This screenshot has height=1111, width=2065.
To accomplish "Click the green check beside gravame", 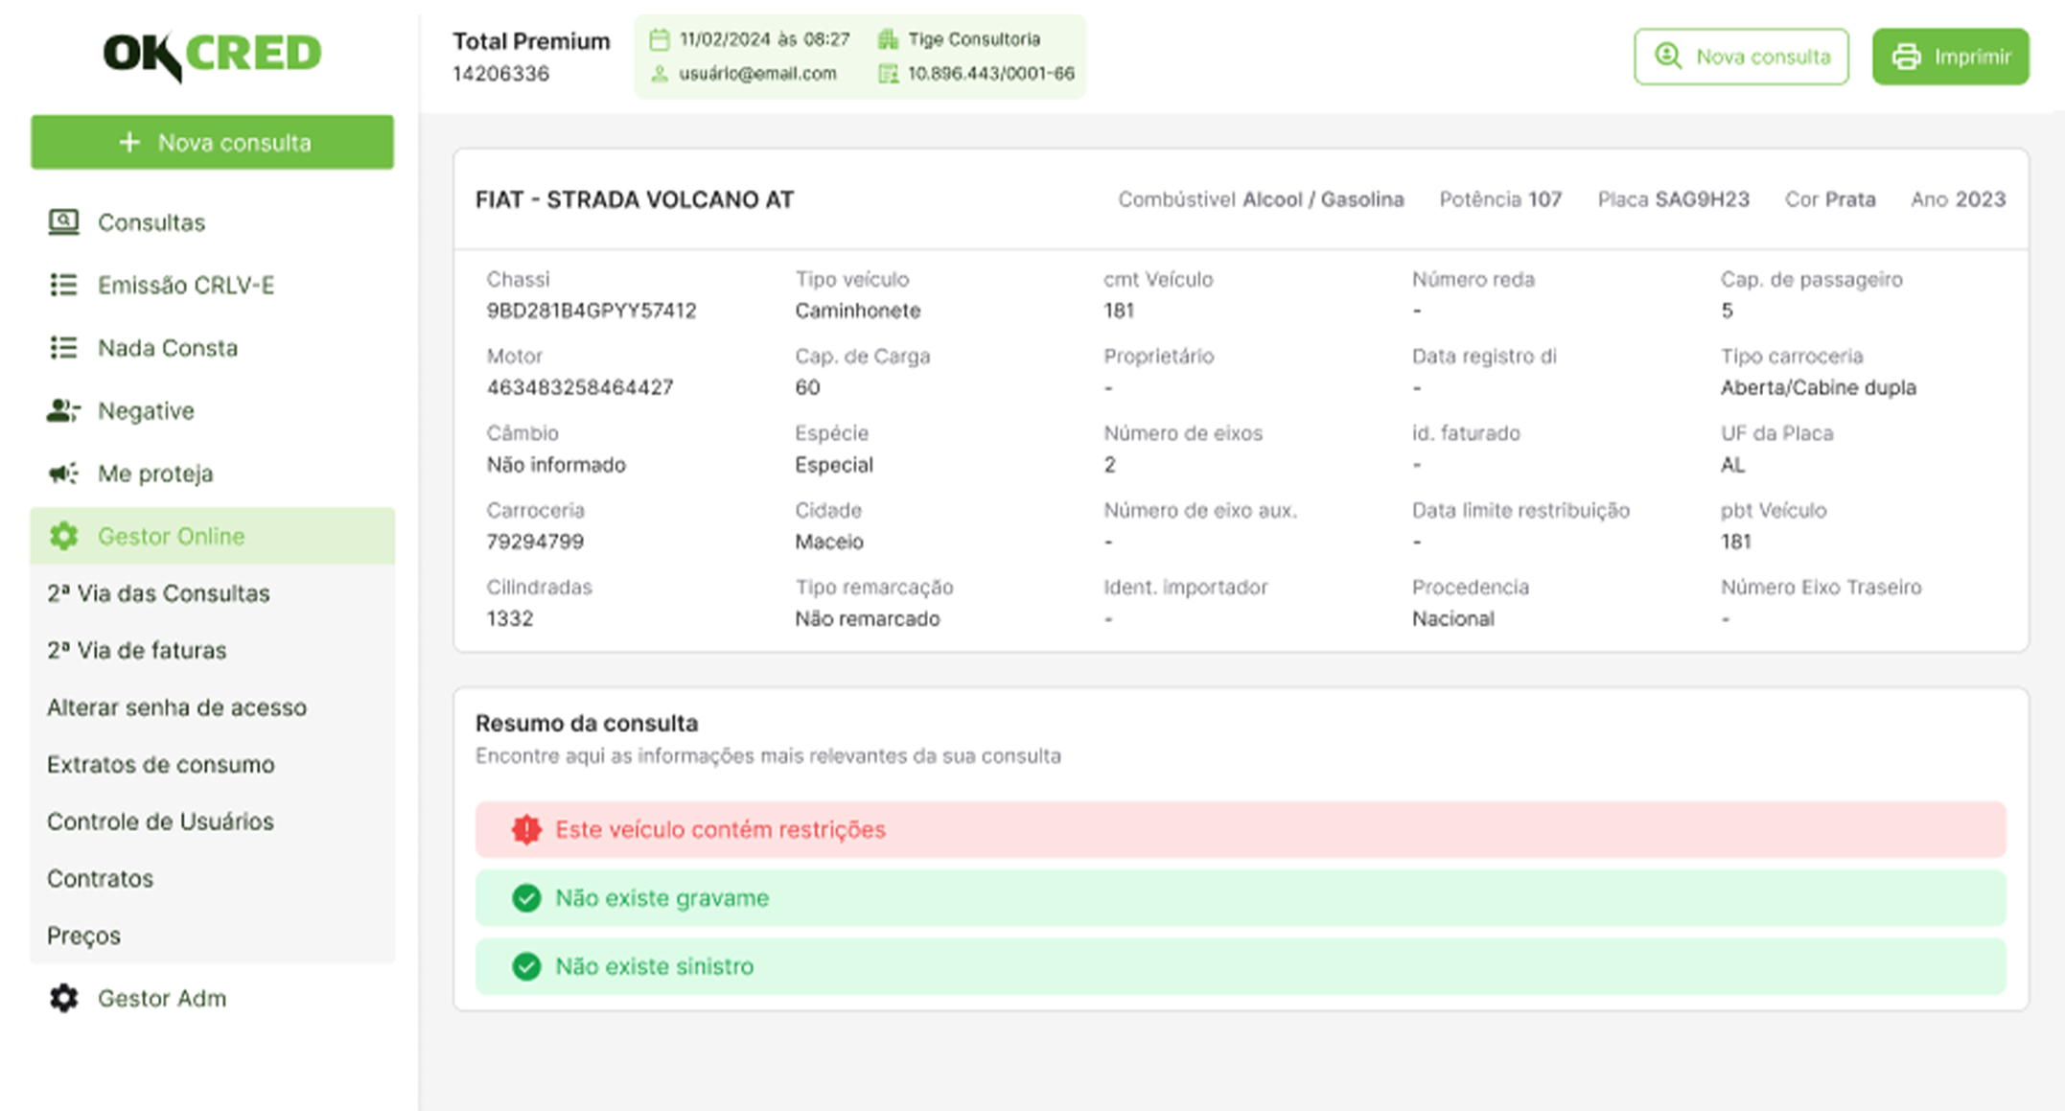I will tap(526, 898).
